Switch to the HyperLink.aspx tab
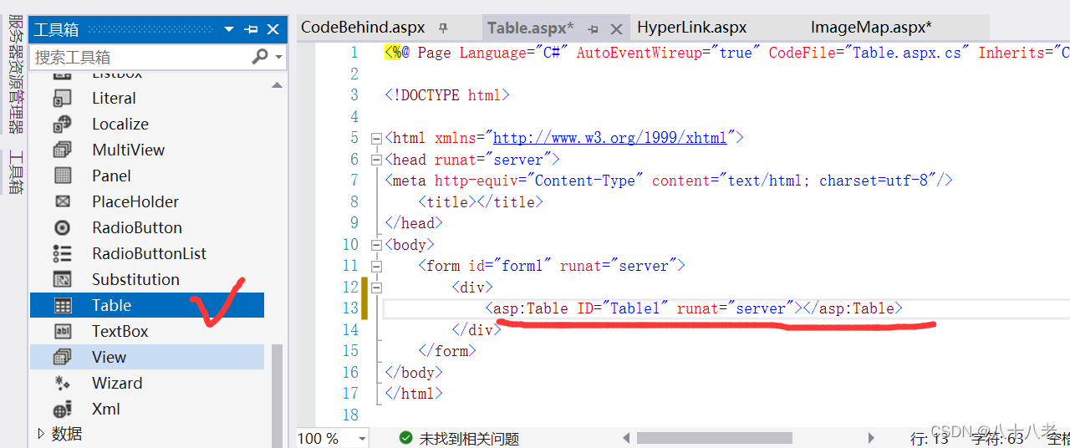Viewport: 1070px width, 448px height. 692,28
